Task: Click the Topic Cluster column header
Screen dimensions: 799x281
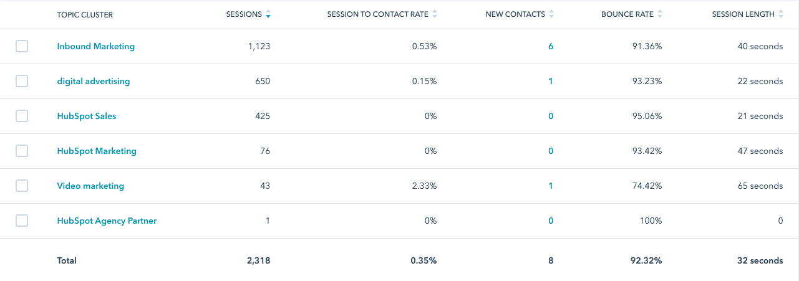Action: point(85,14)
